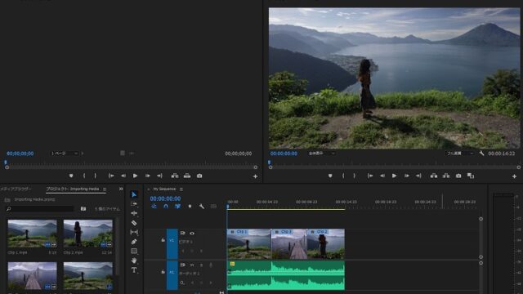Select the Pen tool
The height and width of the screenshot is (294, 523).
(134, 242)
